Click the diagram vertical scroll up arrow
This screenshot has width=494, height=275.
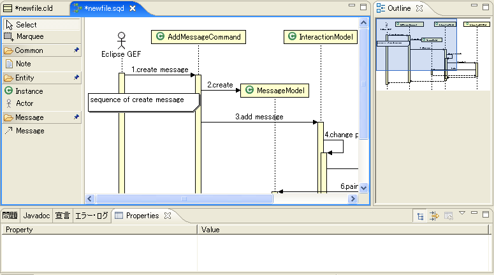point(363,23)
